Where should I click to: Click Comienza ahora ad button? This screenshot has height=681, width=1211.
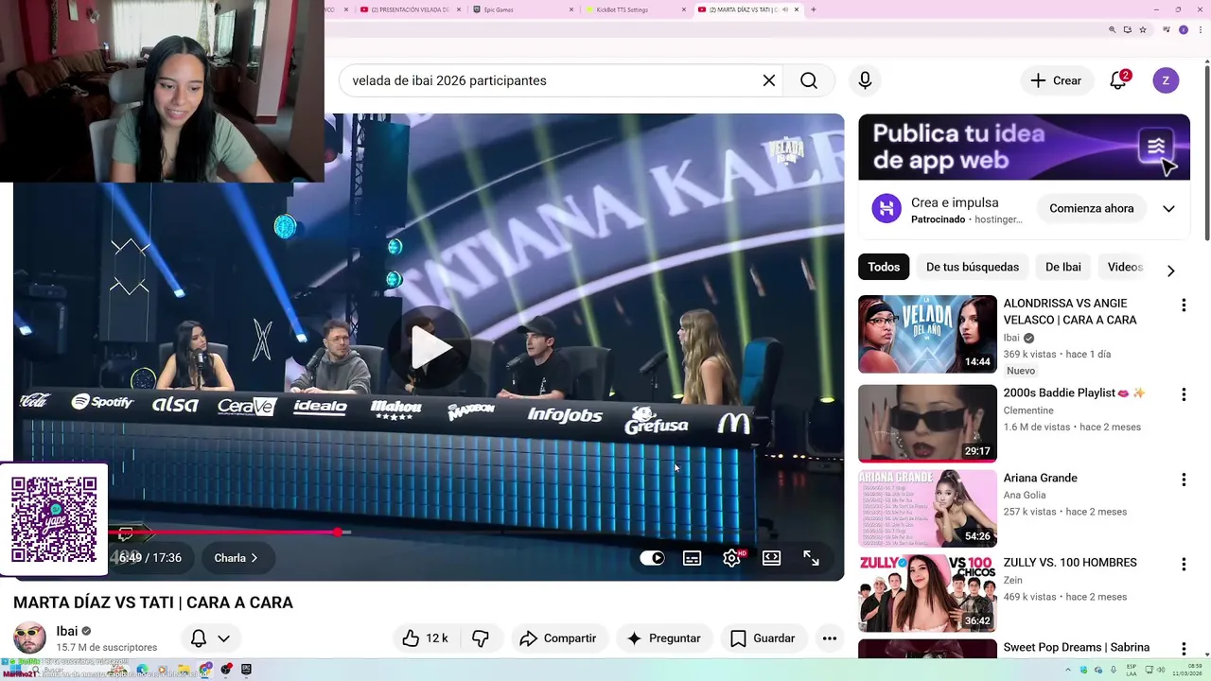tap(1091, 208)
